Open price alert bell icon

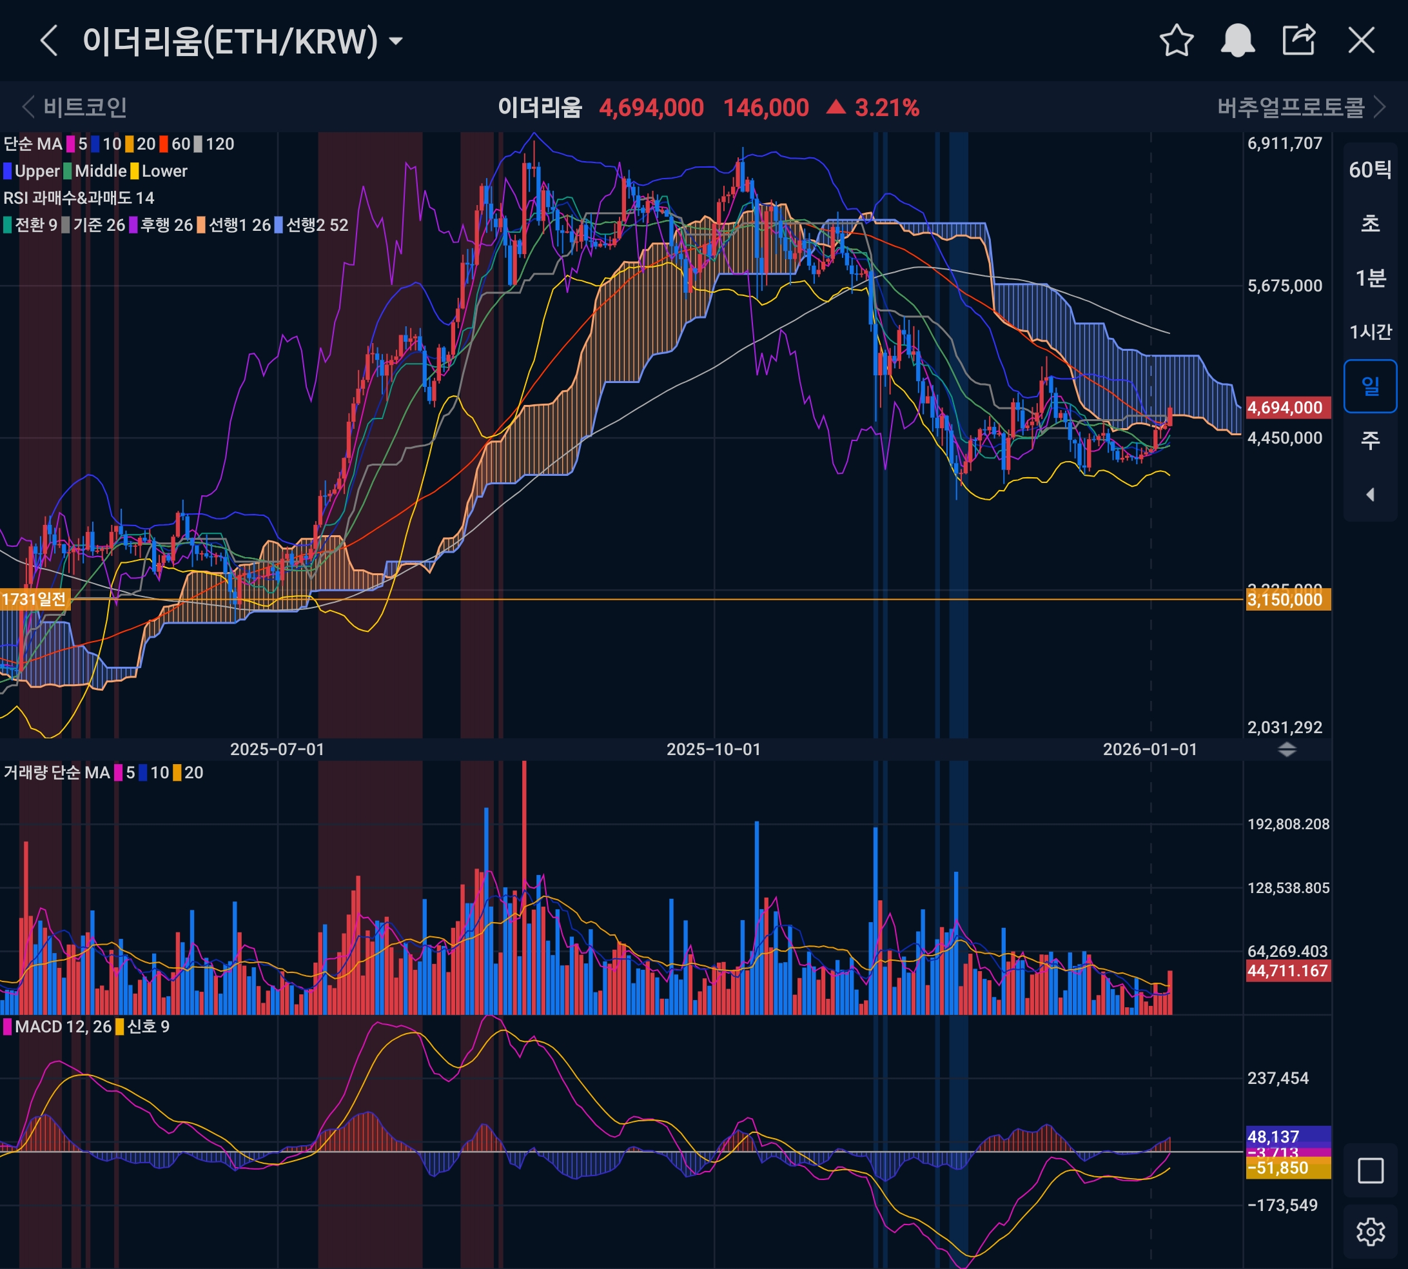coord(1237,41)
